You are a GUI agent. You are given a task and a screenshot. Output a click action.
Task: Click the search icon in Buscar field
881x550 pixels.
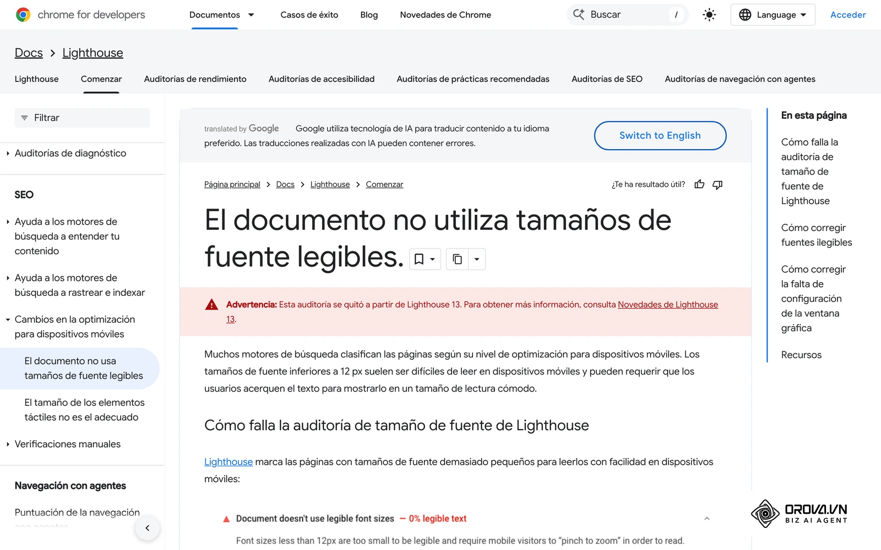click(579, 14)
